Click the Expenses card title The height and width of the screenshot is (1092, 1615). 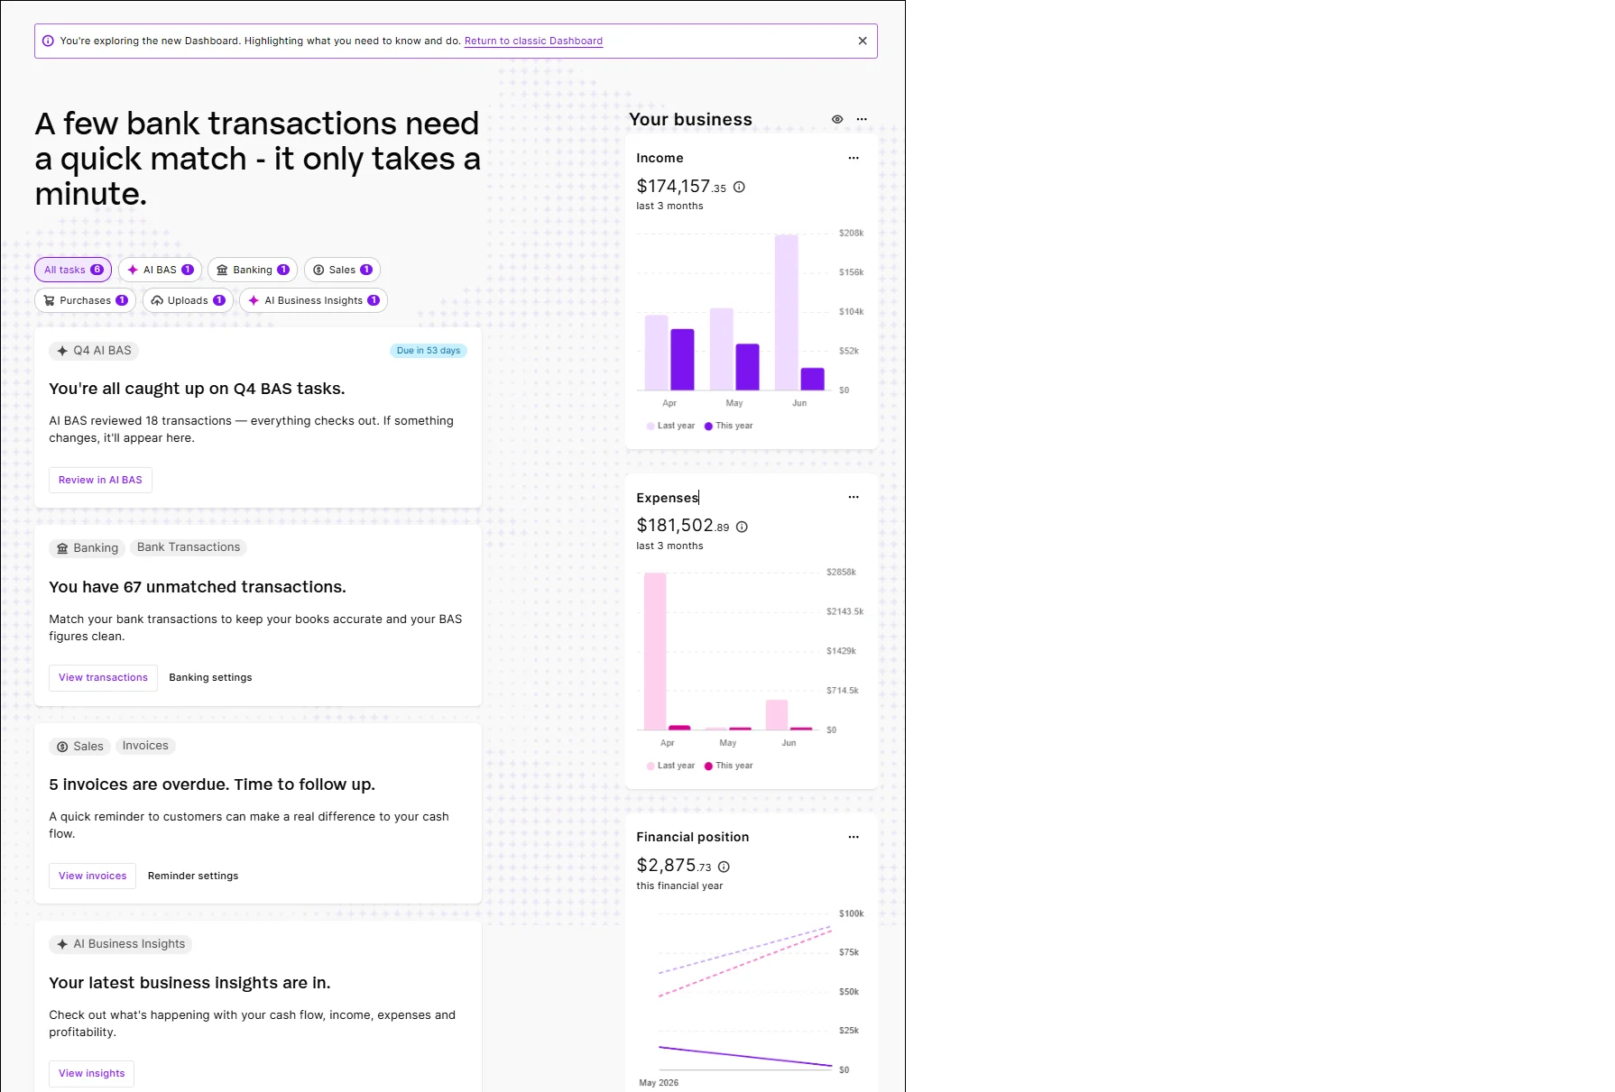[x=667, y=498]
